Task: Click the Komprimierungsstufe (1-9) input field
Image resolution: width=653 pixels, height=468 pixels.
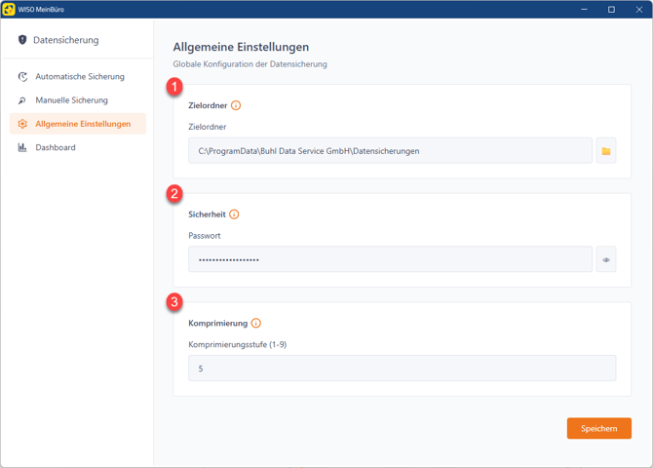Action: [403, 369]
